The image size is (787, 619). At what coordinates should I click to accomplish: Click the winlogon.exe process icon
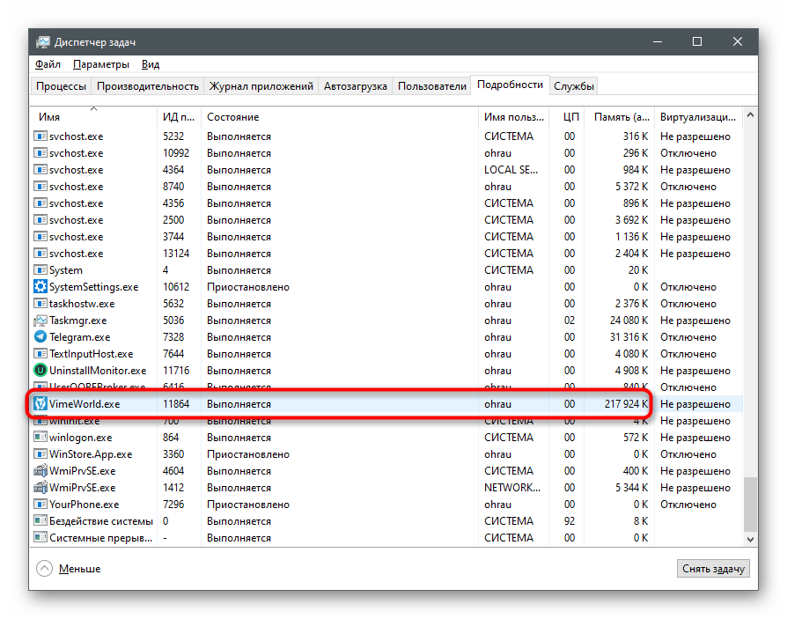40,438
